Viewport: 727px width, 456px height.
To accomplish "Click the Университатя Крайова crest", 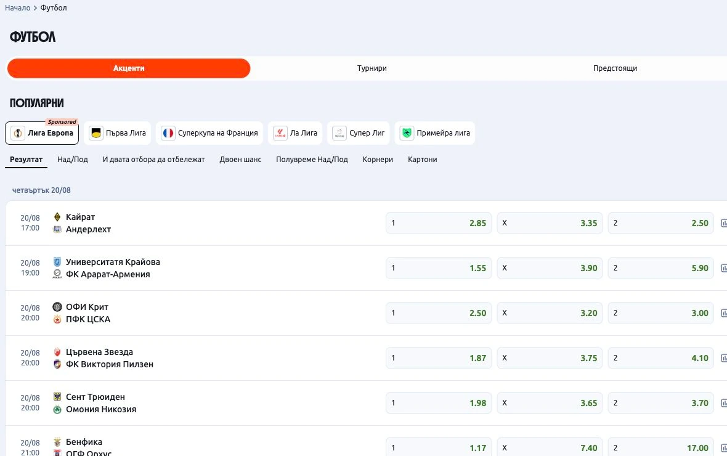I will click(57, 262).
